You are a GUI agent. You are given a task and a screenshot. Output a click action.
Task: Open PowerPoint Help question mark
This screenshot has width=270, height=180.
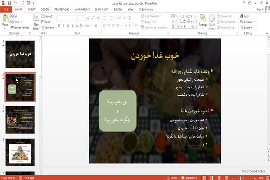[x=244, y=3]
